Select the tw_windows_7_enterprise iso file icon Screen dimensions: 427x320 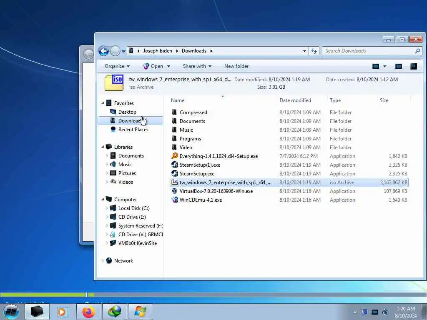[175, 182]
